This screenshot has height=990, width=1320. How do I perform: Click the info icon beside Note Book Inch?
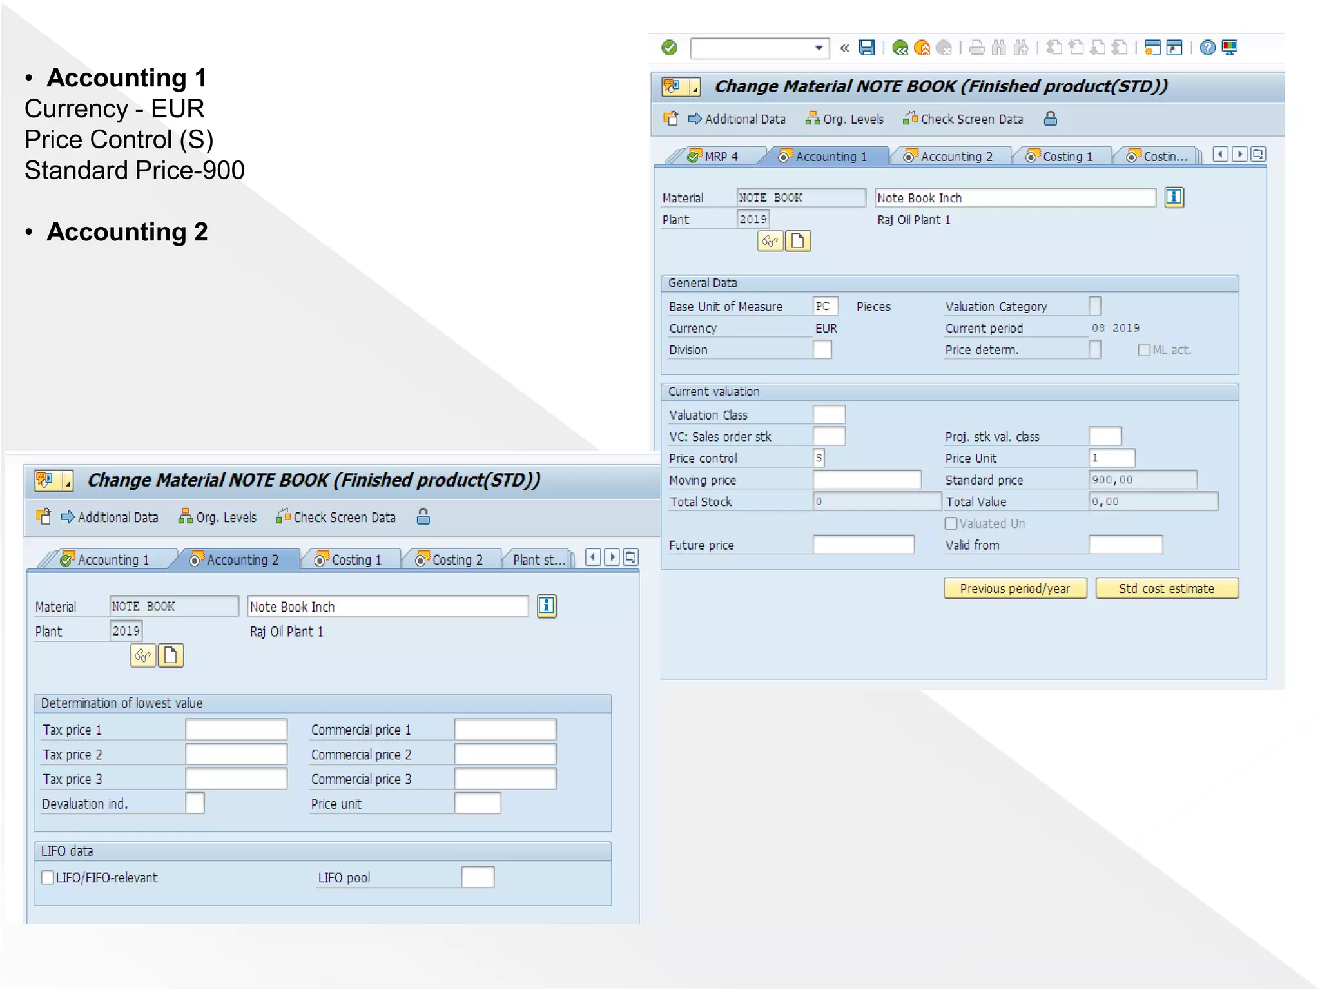coord(1174,197)
